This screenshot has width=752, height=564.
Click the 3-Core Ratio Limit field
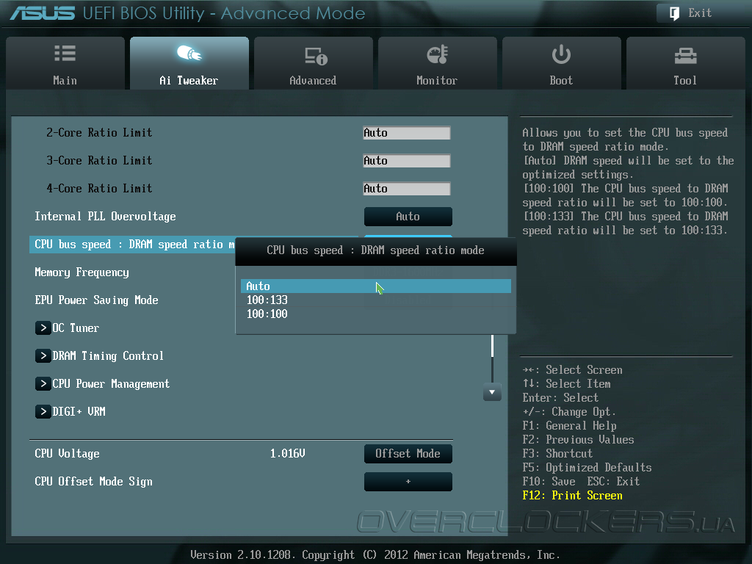(407, 161)
